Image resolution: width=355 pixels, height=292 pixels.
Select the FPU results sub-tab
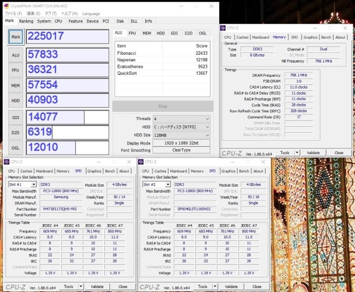132,33
